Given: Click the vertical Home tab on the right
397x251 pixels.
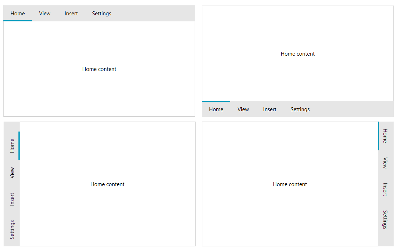Looking at the screenshot, I should tap(385, 137).
